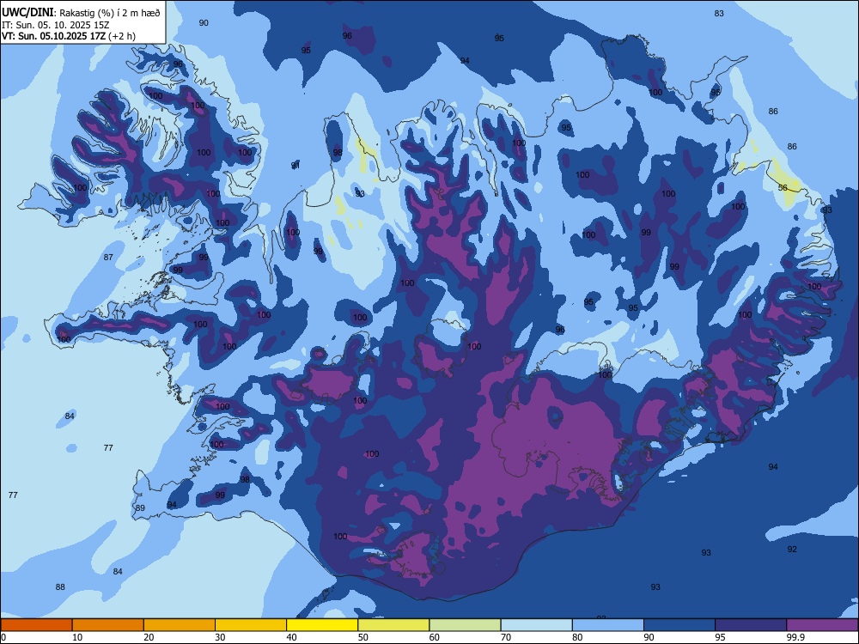Viewport: 859px width, 644px height.
Task: Select the legend scale label 50
Action: [x=362, y=637]
